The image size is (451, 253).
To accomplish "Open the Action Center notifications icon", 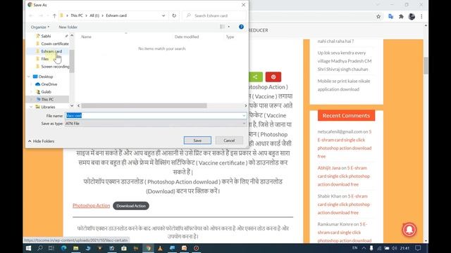I will (418, 248).
